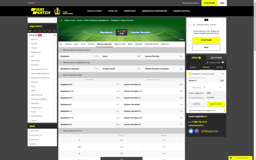Screen dimensions: 256x160
Task: Filter events by 3 ч time range
Action: (40, 31)
